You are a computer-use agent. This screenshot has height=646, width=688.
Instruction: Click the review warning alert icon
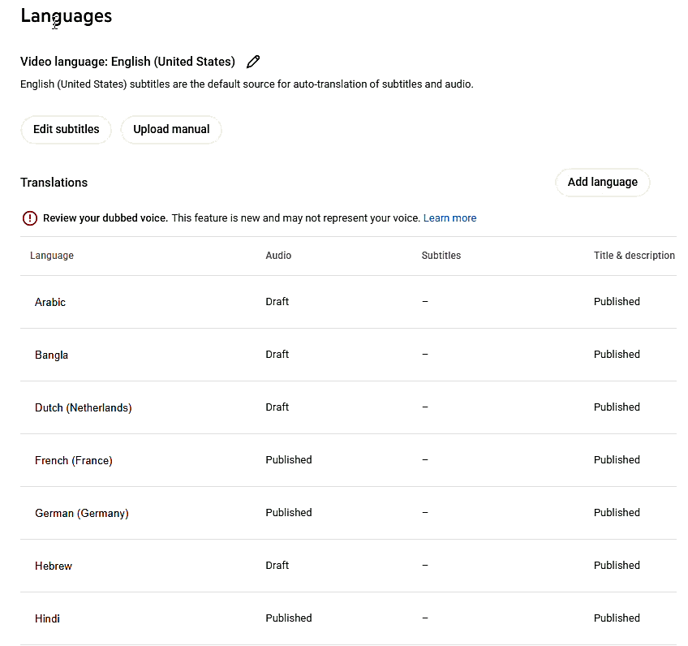click(30, 217)
